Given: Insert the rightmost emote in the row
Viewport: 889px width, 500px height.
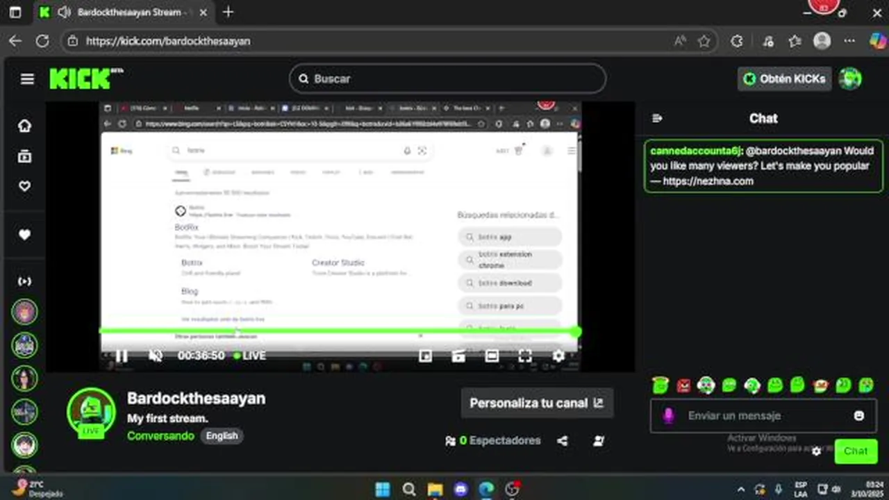Looking at the screenshot, I should (x=866, y=385).
